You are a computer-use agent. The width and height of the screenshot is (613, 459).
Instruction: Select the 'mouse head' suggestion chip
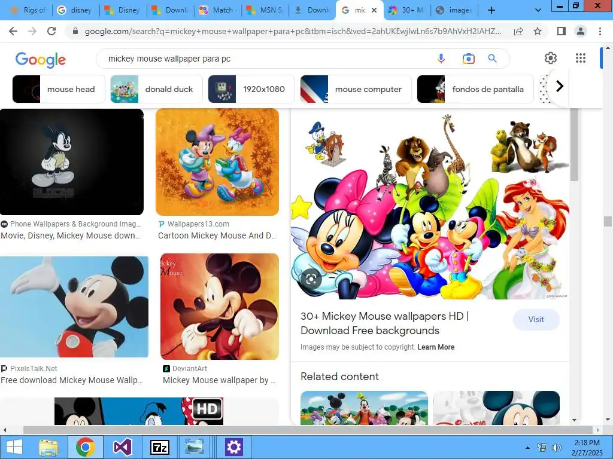coord(59,89)
